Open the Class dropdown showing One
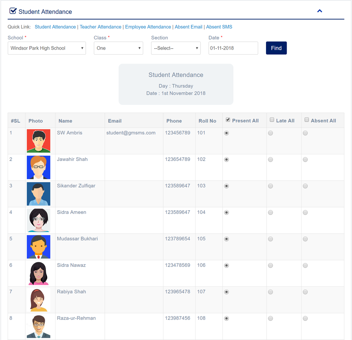Image resolution: width=352 pixels, height=340 pixels. pyautogui.click(x=118, y=48)
